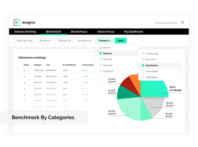Click the Manage you account link

(x=166, y=23)
